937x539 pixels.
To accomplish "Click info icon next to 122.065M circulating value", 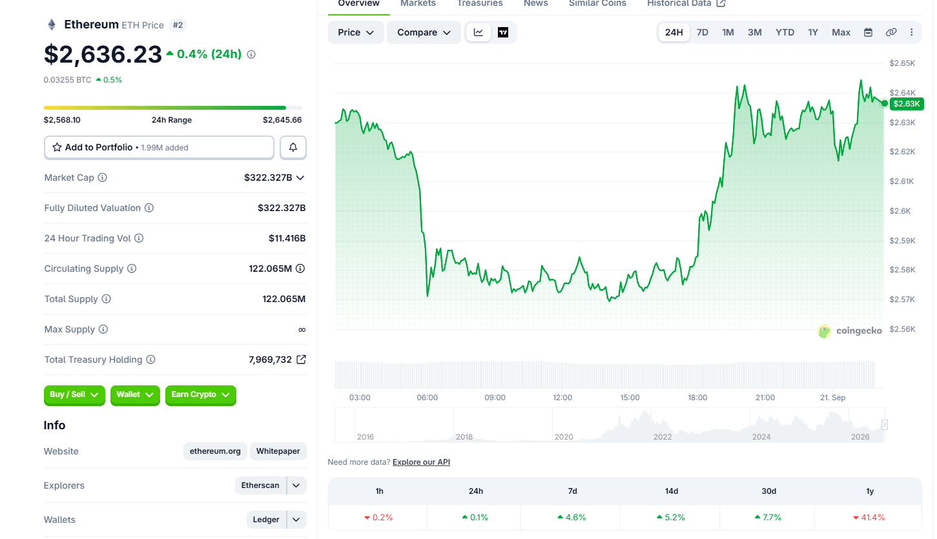I will pos(300,269).
